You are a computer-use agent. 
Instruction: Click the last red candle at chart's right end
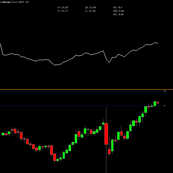click(158, 103)
